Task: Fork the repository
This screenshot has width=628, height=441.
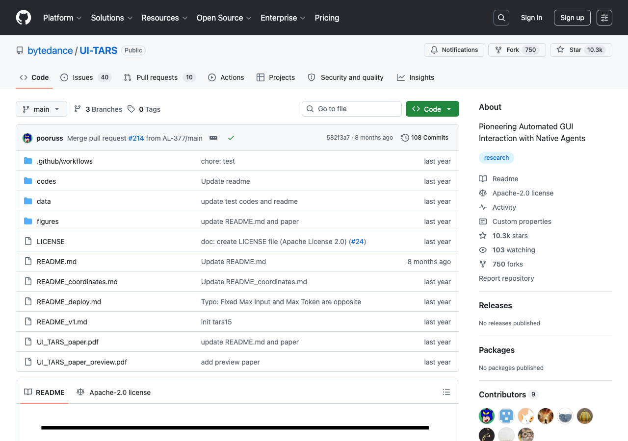Action: click(x=517, y=50)
